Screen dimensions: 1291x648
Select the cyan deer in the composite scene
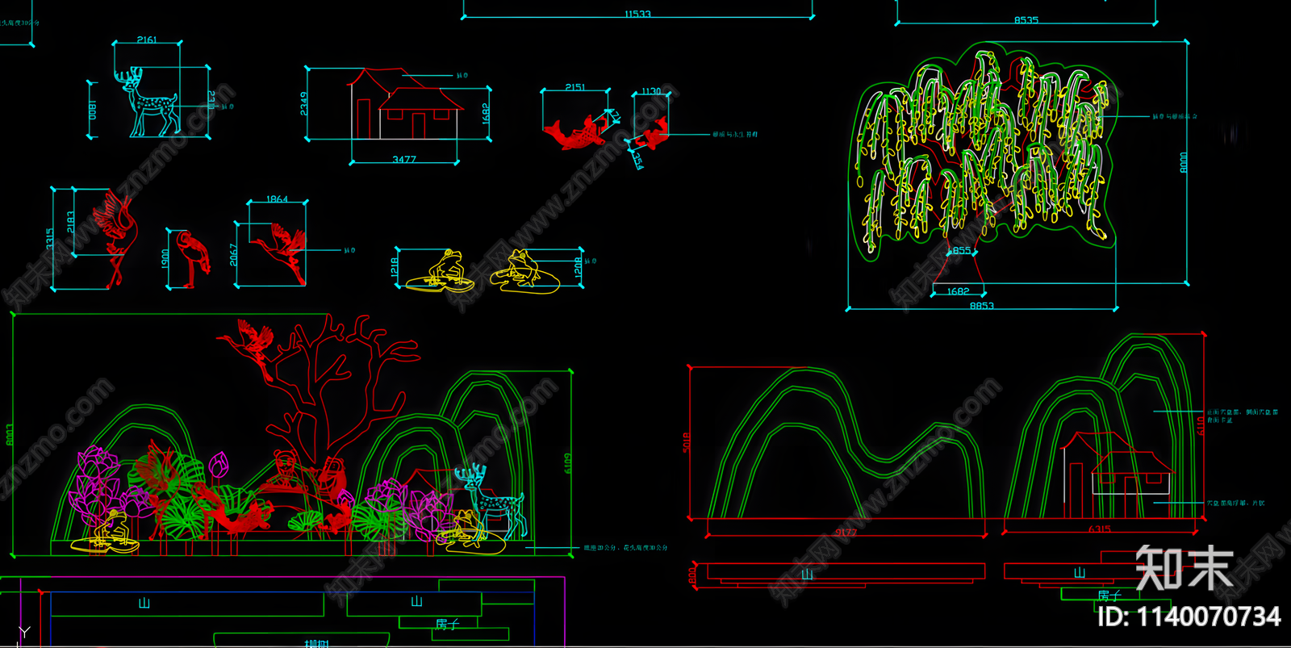(x=492, y=500)
